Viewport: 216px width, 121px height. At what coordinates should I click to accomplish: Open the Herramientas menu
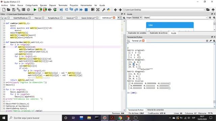(86, 5)
